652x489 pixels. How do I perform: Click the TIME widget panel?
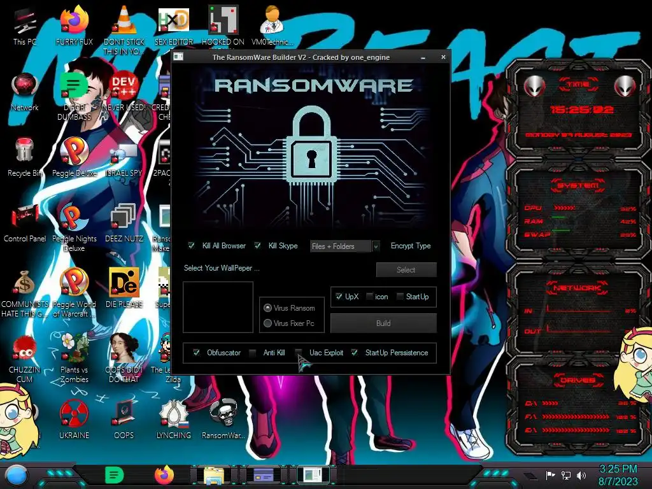coord(578,110)
